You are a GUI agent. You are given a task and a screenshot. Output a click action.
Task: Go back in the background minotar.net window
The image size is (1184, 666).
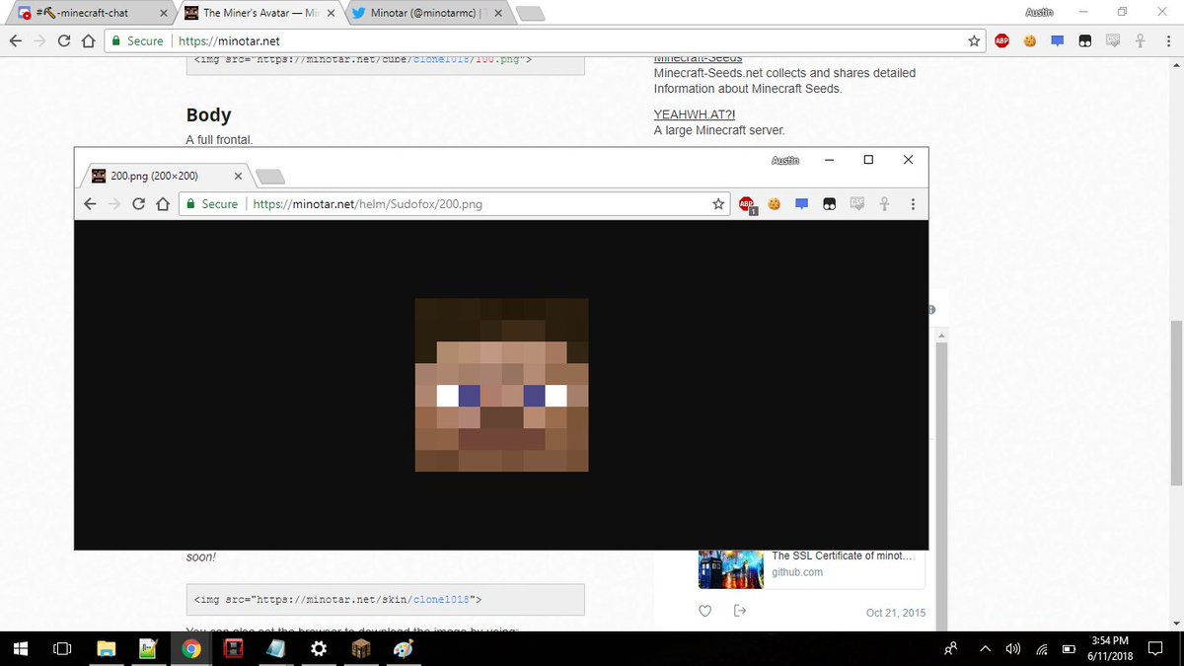pos(15,41)
